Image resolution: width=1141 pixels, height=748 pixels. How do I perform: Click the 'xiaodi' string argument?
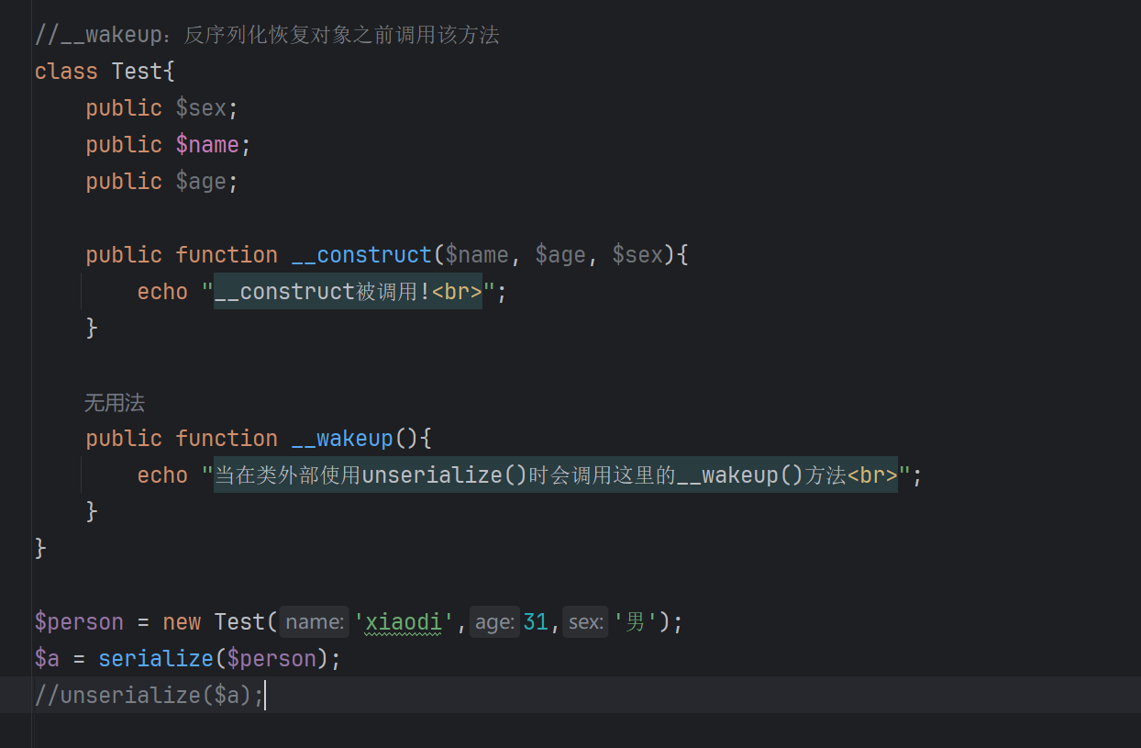click(x=404, y=622)
